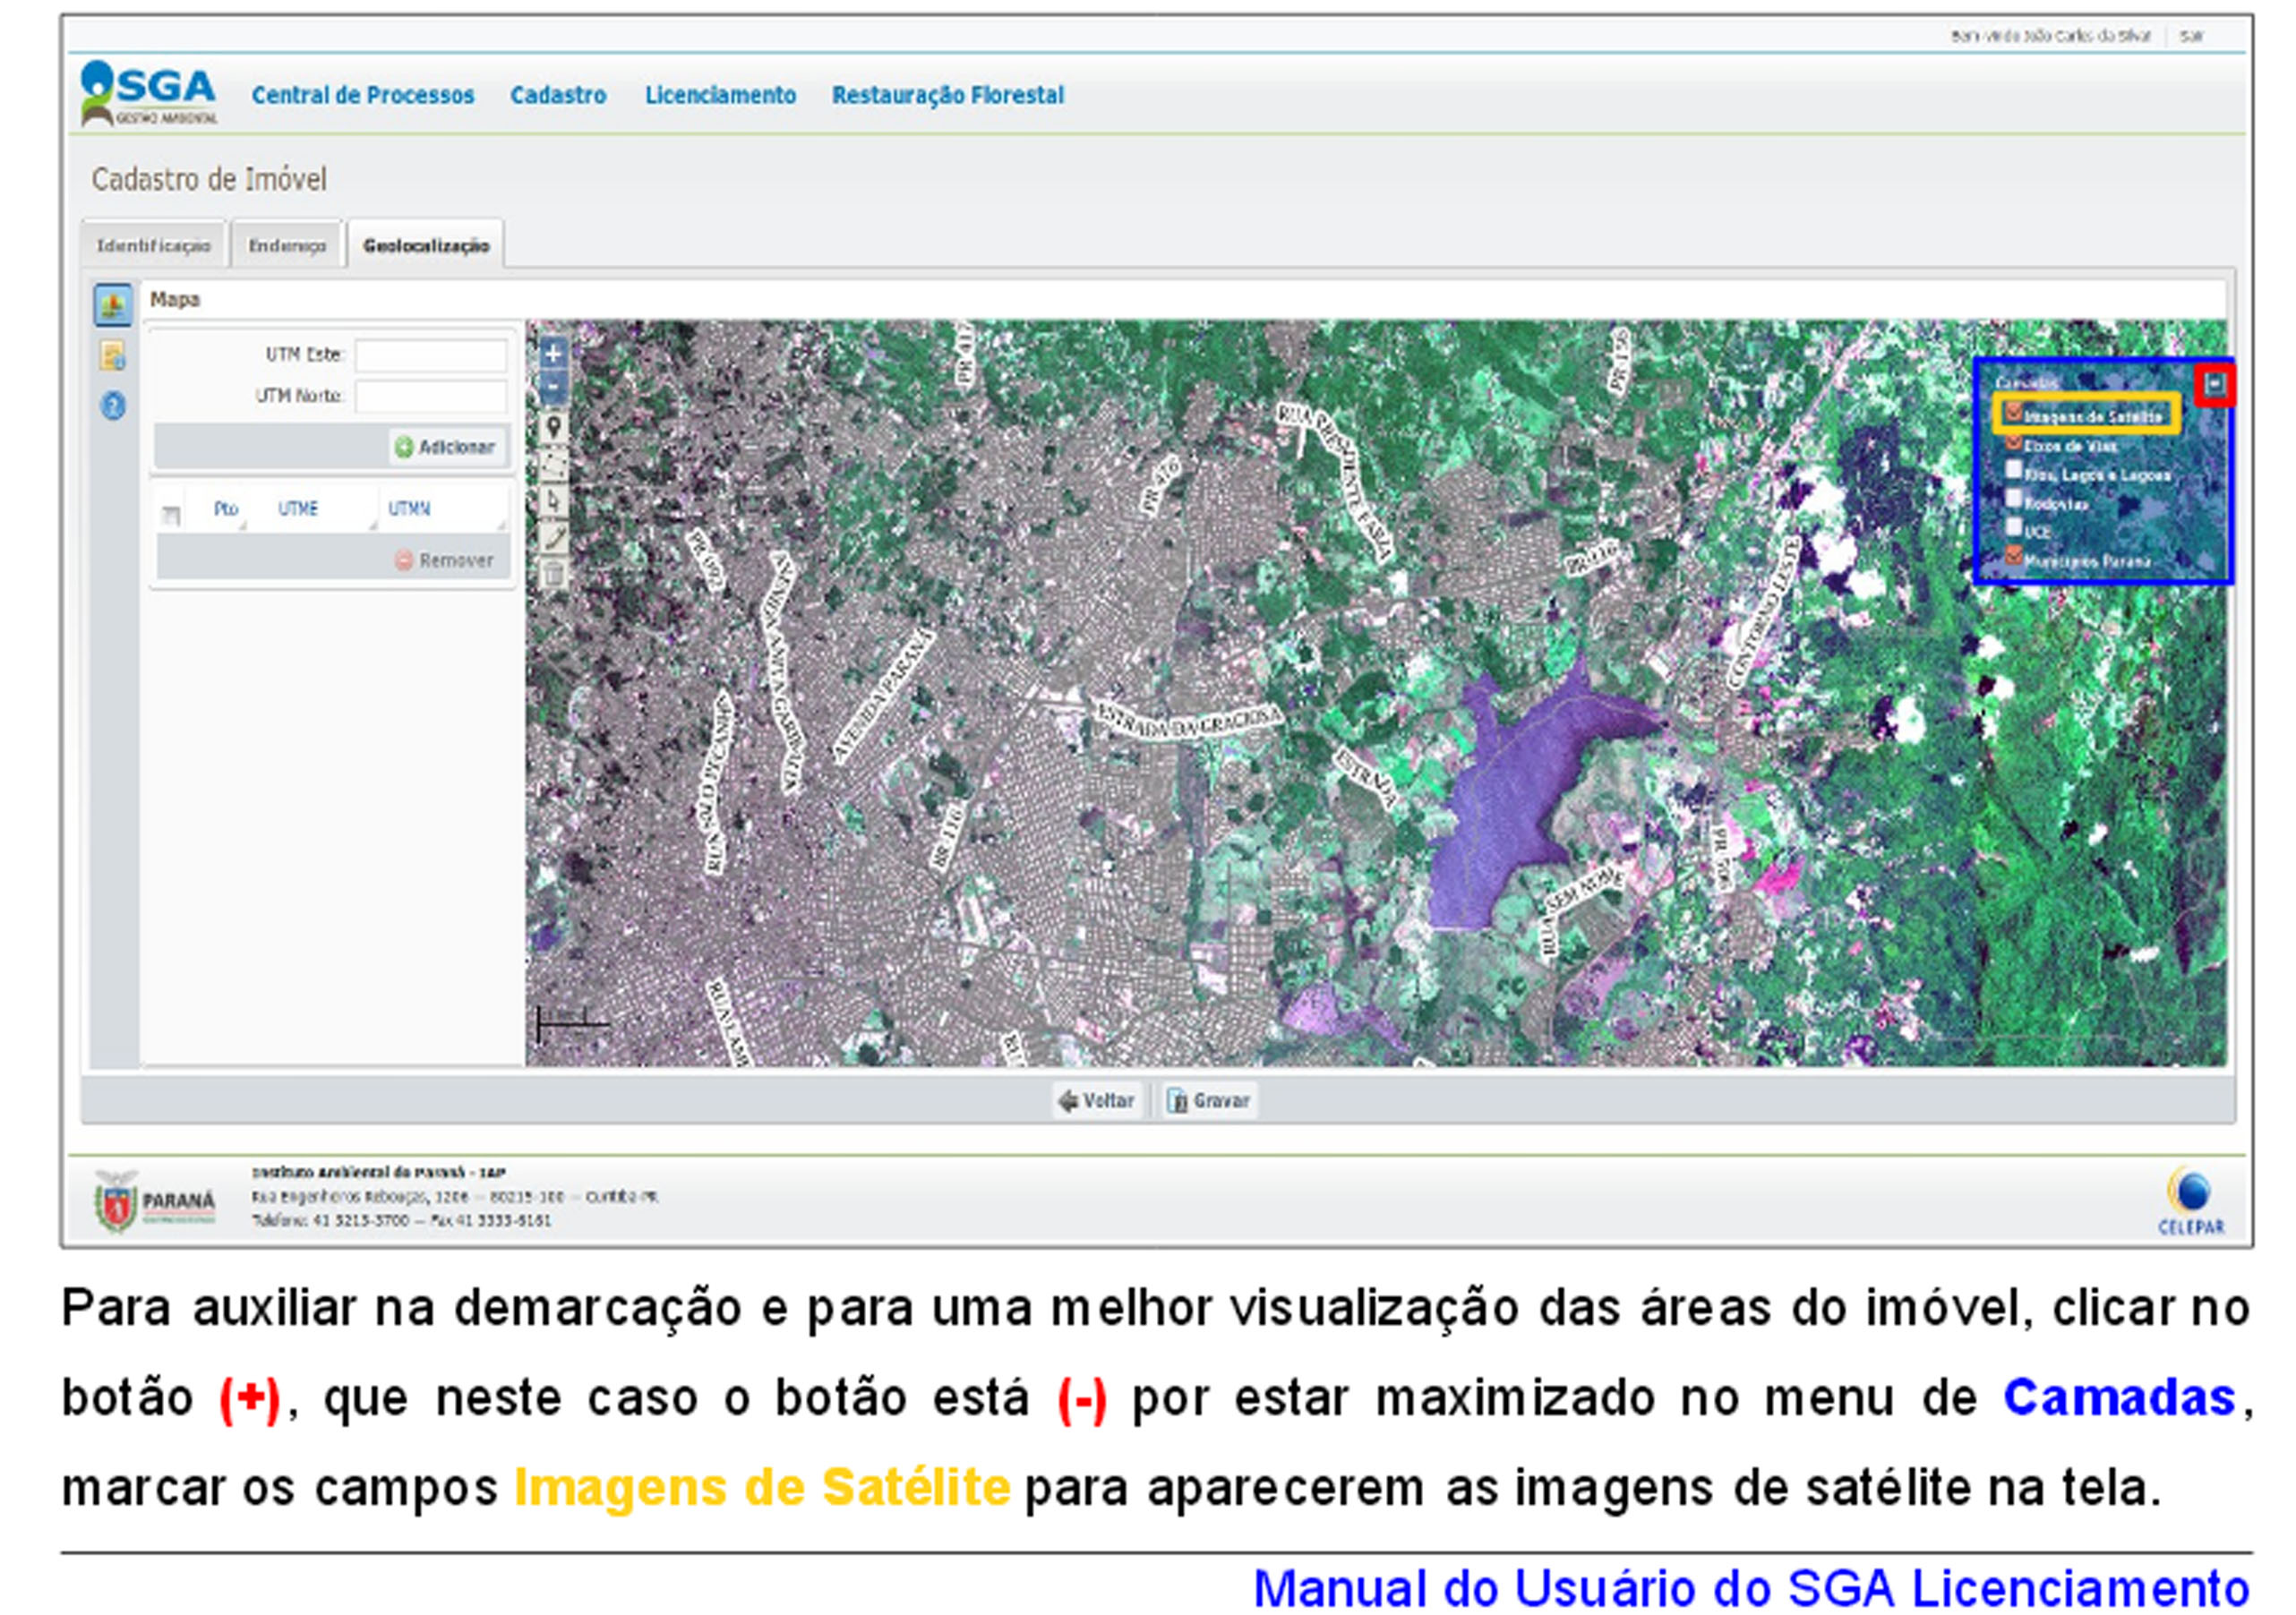Image resolution: width=2296 pixels, height=1615 pixels.
Task: Select the arrow pointer selection tool
Action: coord(554,502)
